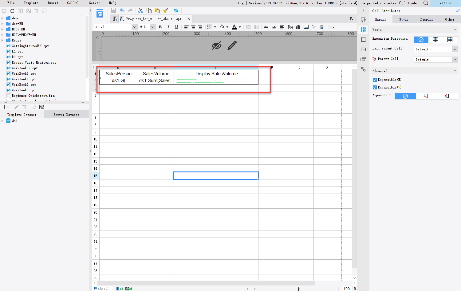
Task: Open the Insert Formula F(x) tool
Action: click(x=290, y=27)
